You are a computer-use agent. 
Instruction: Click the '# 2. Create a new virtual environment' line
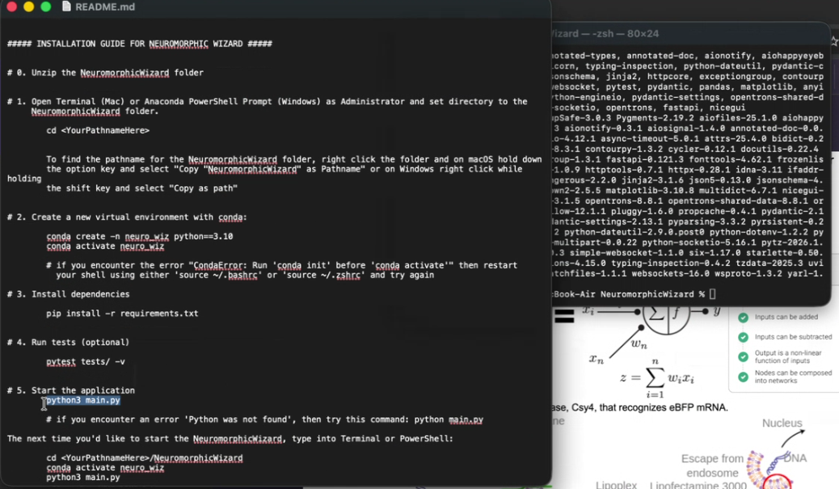coord(127,217)
